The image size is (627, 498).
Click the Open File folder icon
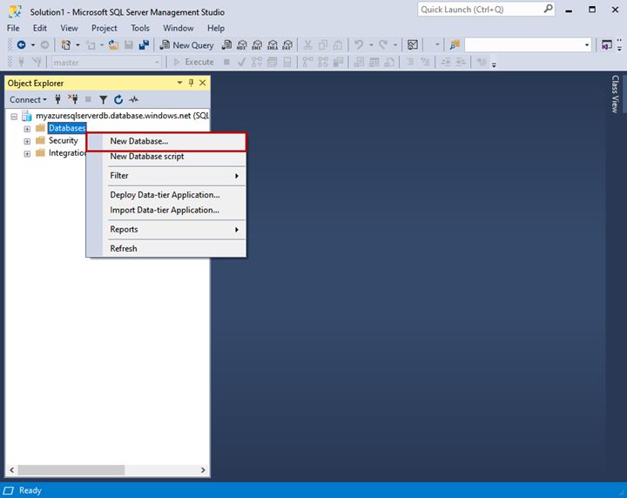(113, 45)
